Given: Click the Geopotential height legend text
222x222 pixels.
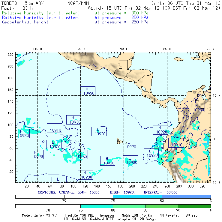Looking at the screenshot, I should pyautogui.click(x=25, y=22).
